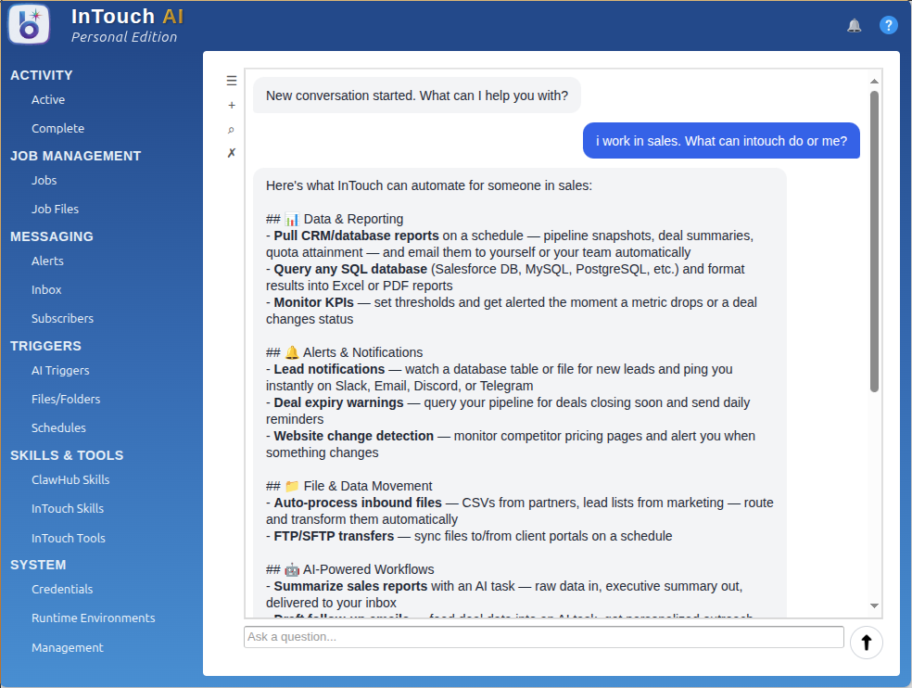912x688 pixels.
Task: Open AI Triggers page
Action: tap(60, 370)
